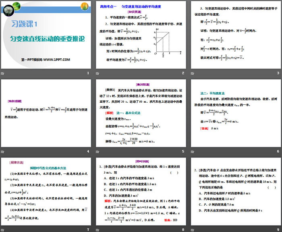This screenshot has height=232, width=282.
Task: Click option D 汽车的加速度是3 m/s² on slide 8
Action: click(x=121, y=195)
